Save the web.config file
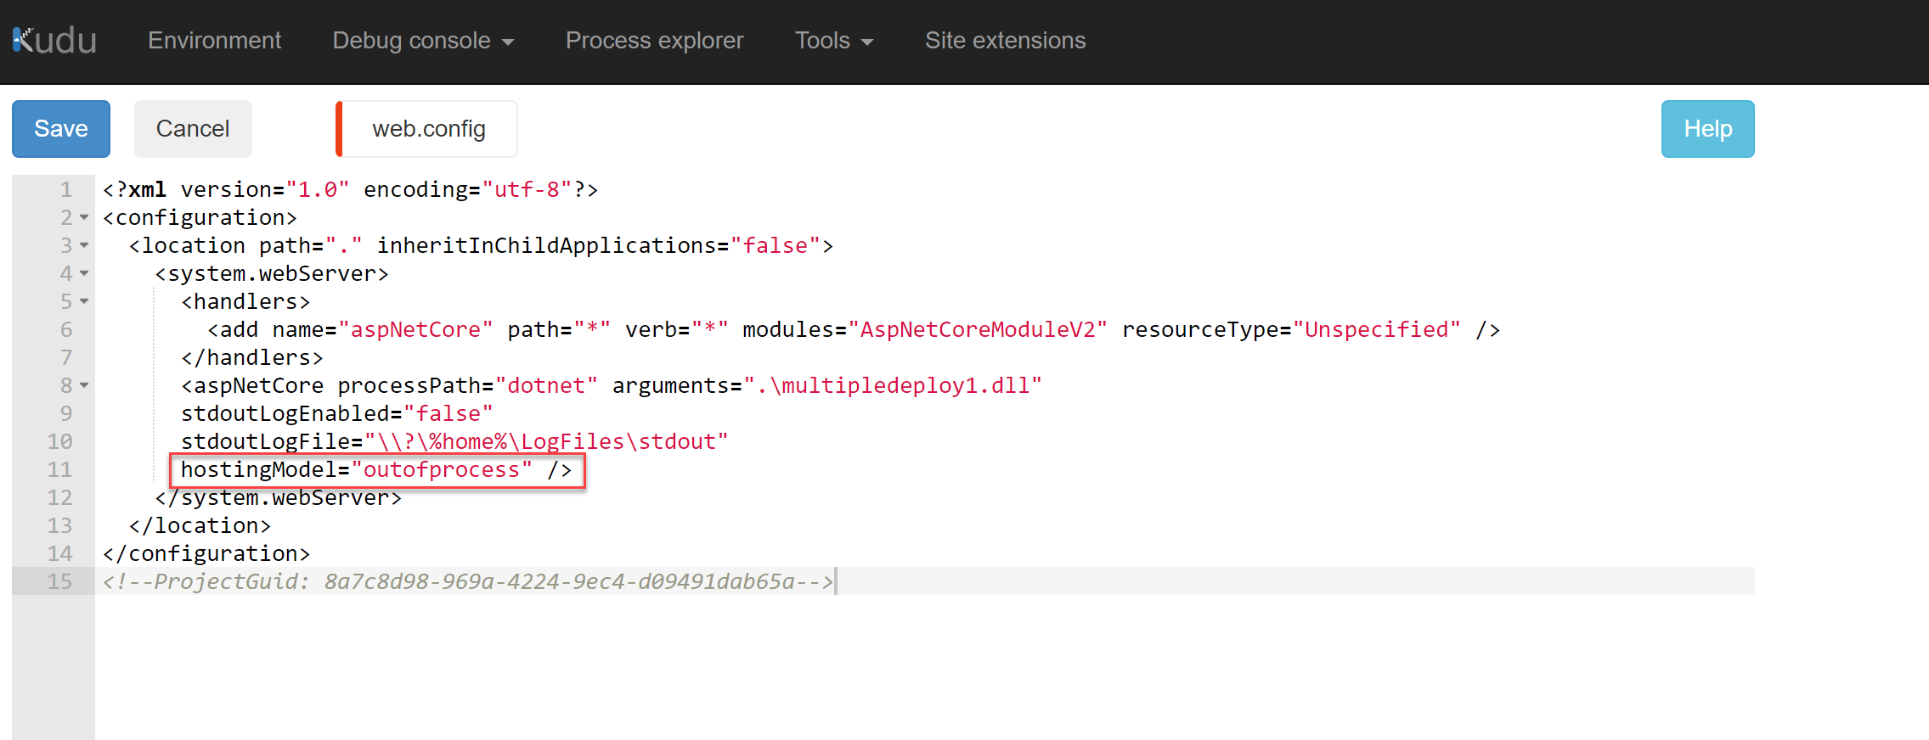This screenshot has width=1929, height=740. pos(61,129)
